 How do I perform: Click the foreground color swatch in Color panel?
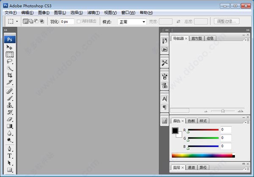175,131
